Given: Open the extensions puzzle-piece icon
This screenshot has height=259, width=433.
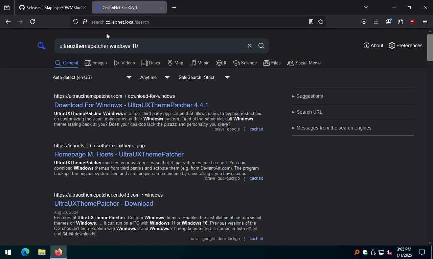Looking at the screenshot, I should 401,22.
